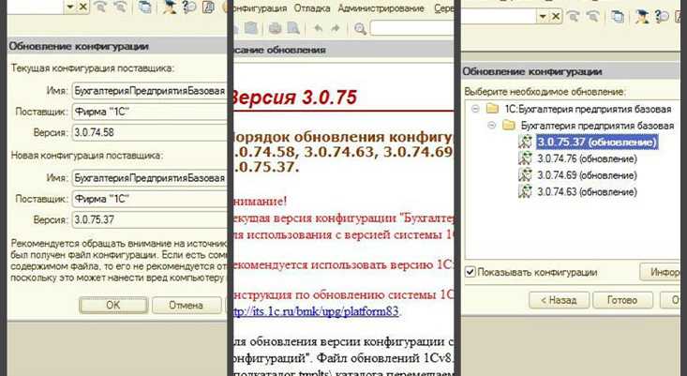The height and width of the screenshot is (376, 687).
Task: Click folder icon of Бухгалтерия предприятия базовая subfolder
Action: pos(509,126)
